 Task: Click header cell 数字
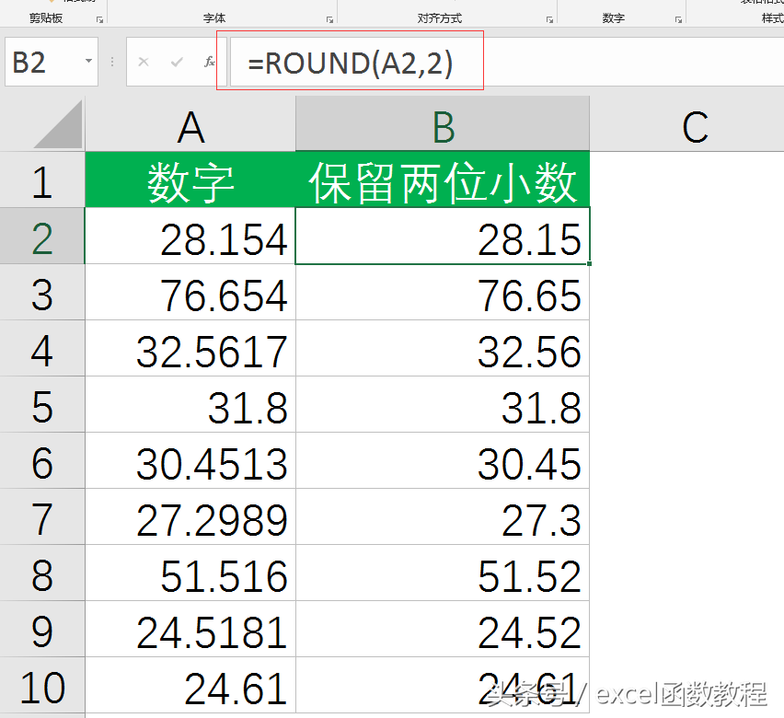190,179
